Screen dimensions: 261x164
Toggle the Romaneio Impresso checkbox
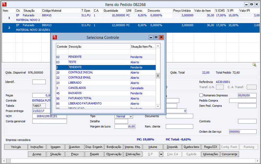[201, 95]
